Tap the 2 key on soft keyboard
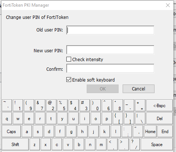This screenshot has height=152, width=176. click(52, 105)
